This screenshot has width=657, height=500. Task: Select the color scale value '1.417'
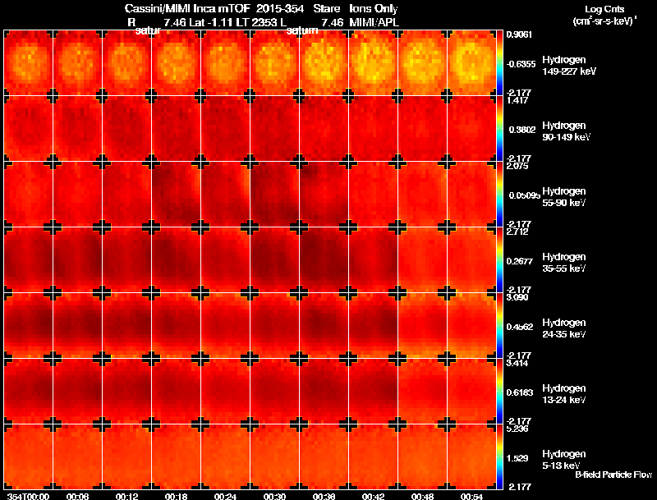tap(518, 100)
